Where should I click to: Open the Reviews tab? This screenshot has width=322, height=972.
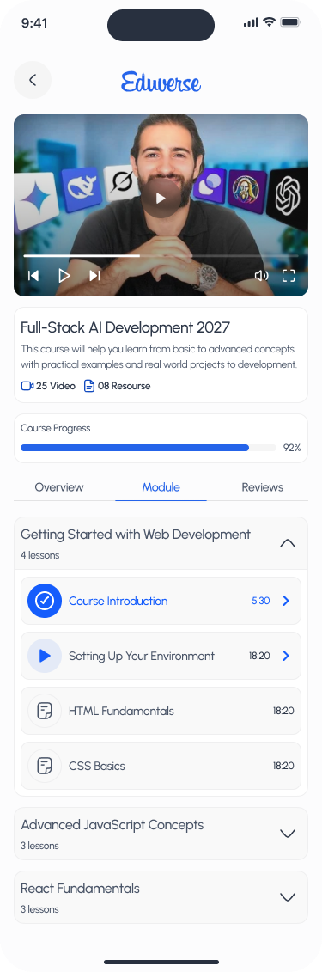[263, 487]
